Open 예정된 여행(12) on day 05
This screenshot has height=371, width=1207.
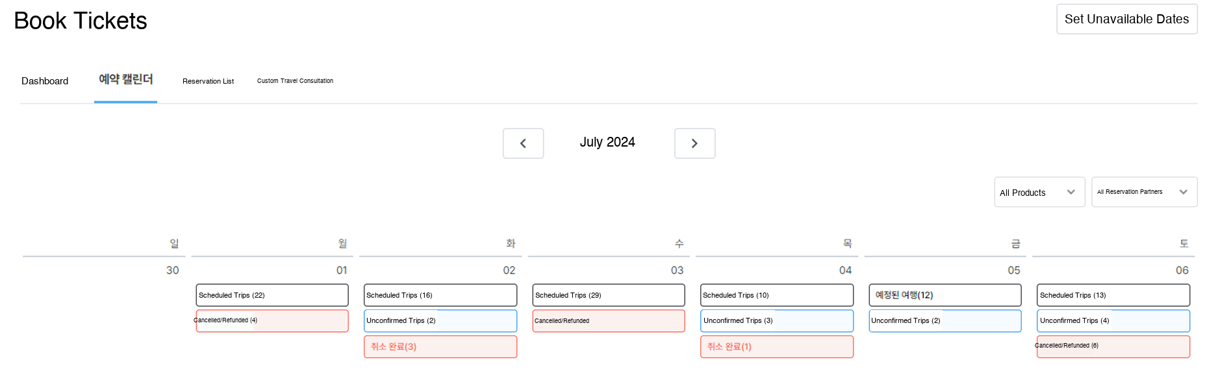click(x=945, y=295)
